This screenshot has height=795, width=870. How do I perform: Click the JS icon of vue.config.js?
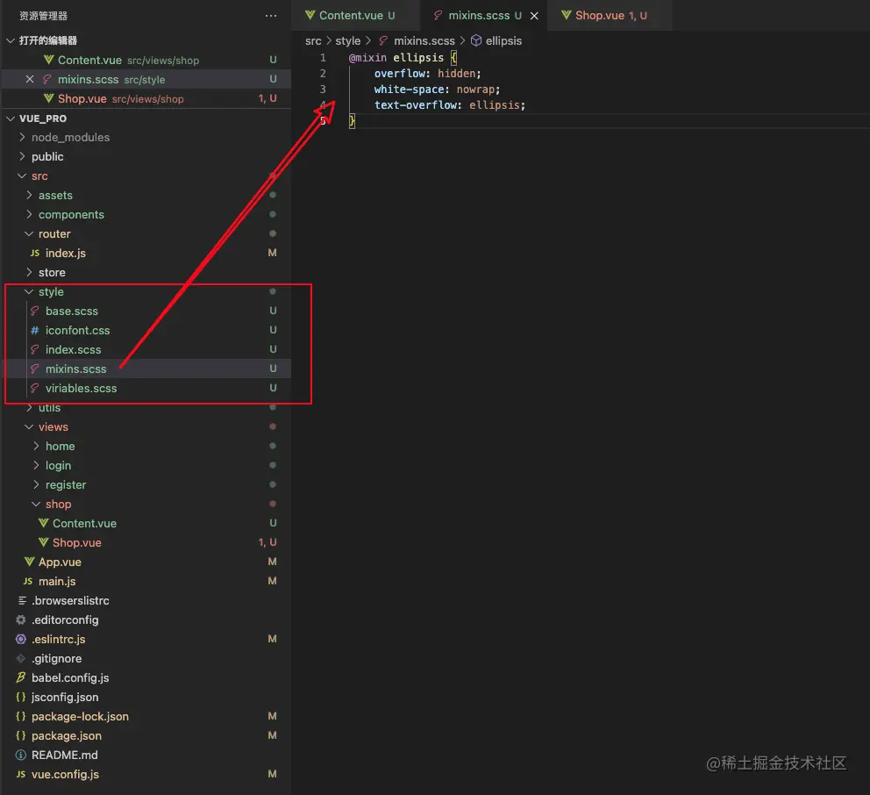[x=21, y=774]
